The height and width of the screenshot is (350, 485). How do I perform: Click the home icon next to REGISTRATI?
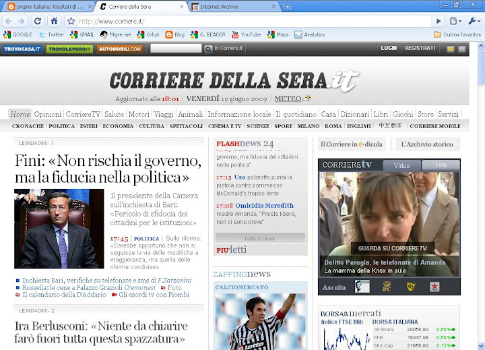tap(462, 49)
